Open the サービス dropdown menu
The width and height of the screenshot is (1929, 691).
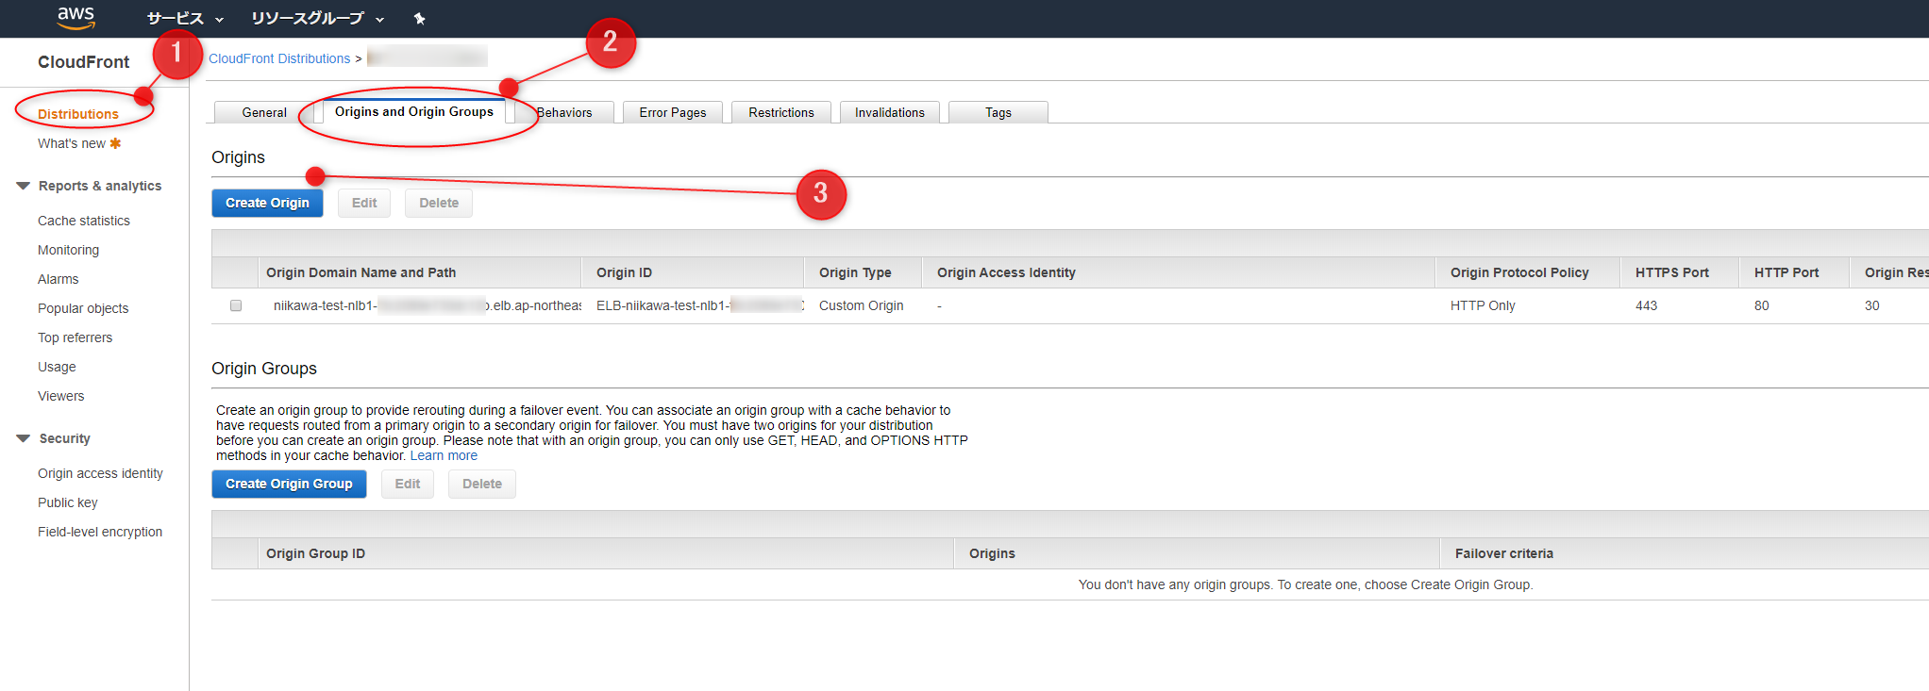(185, 19)
